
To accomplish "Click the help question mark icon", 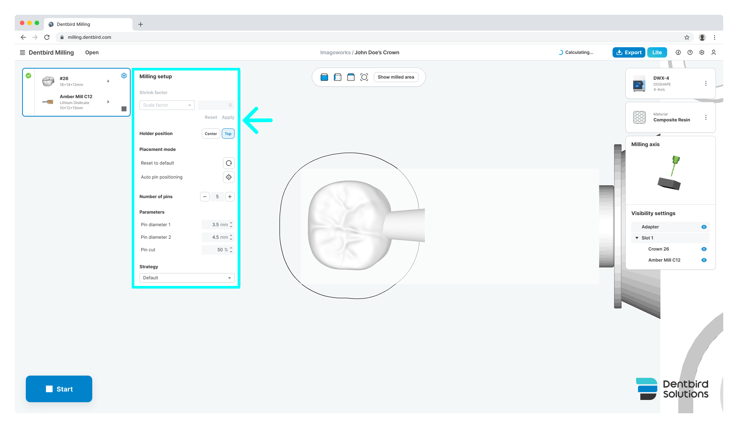I will 690,52.
